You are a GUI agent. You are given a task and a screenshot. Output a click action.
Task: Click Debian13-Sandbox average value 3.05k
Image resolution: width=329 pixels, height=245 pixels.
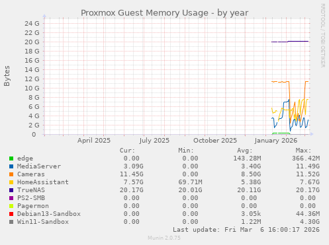[x=251, y=214]
